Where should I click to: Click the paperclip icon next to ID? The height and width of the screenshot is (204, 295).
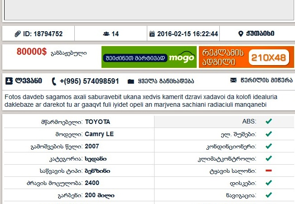coord(18,34)
